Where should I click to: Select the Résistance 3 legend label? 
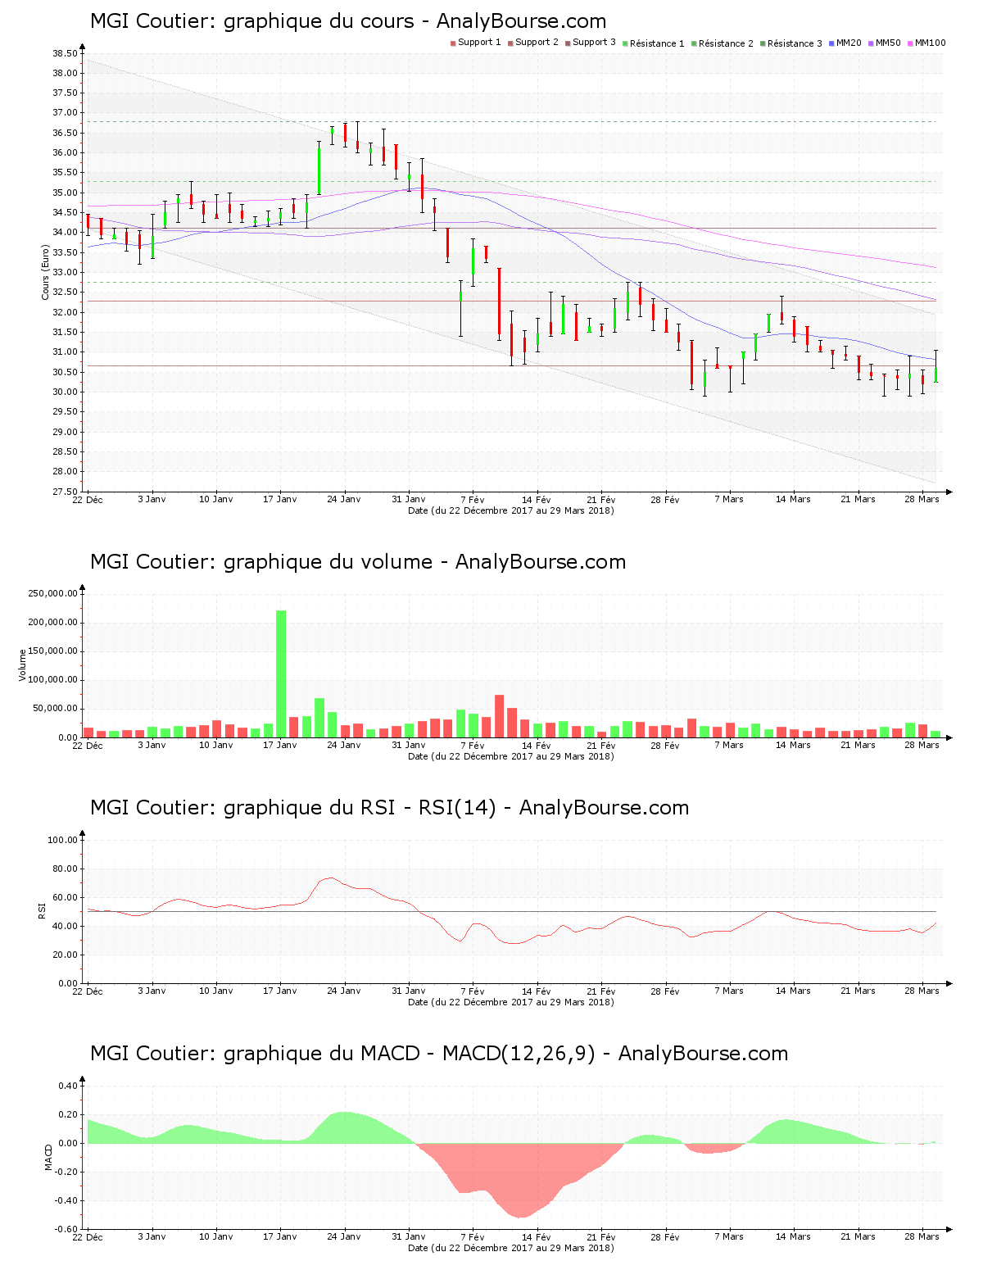795,43
